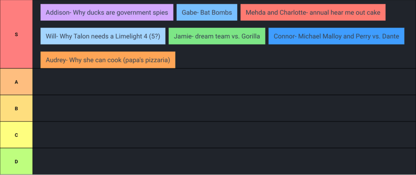
Task: Select Addison's ducks are government spies card
Action: 107,12
